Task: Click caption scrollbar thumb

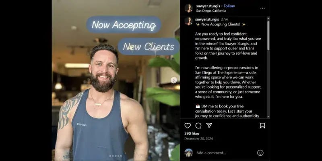Action: 268,35
